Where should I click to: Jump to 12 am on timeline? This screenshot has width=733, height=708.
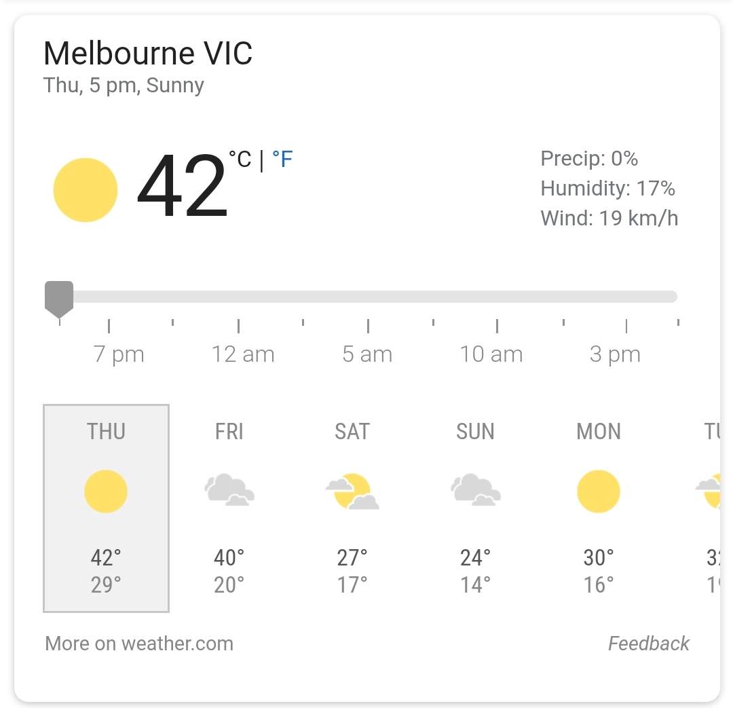pos(242,354)
